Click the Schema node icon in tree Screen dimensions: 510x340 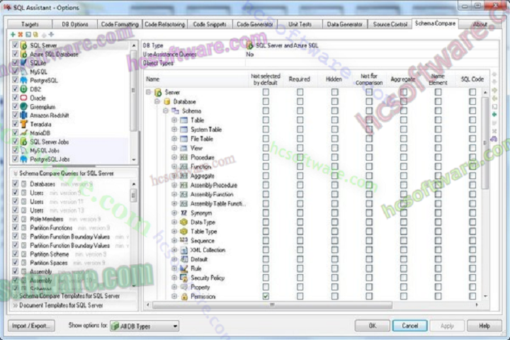pyautogui.click(x=176, y=111)
